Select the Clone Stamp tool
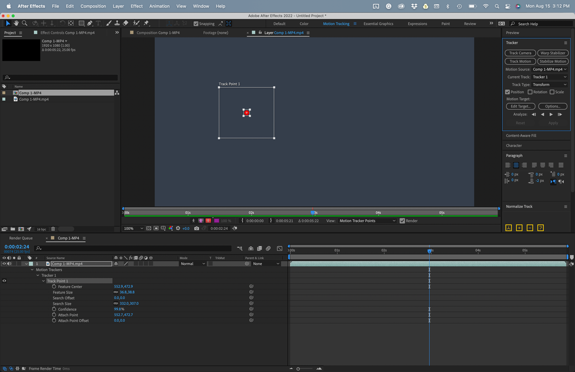The image size is (575, 372). [x=117, y=24]
